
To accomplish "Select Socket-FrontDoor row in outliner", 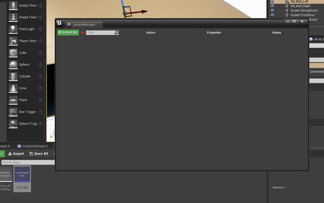I will [x=297, y=15].
